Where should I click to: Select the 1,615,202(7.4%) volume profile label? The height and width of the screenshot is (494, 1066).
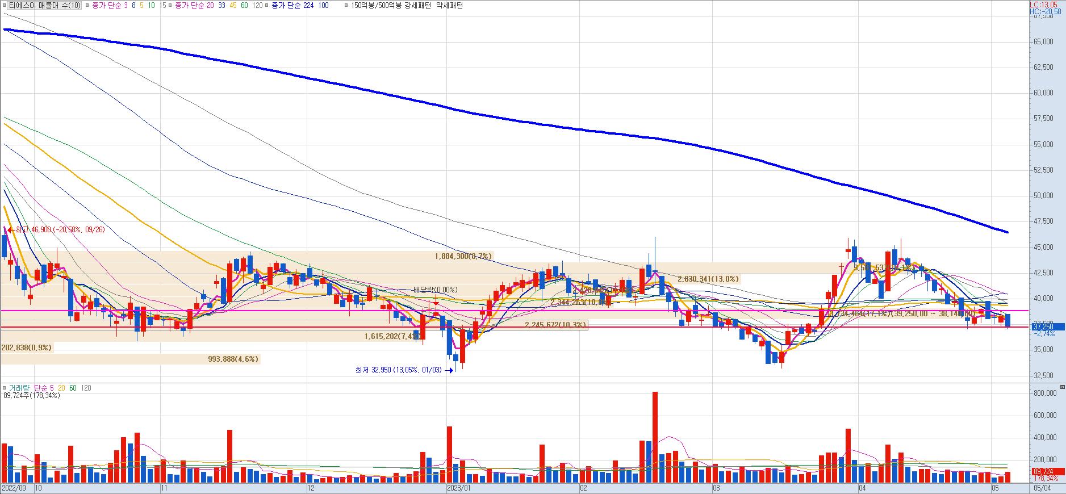[393, 337]
